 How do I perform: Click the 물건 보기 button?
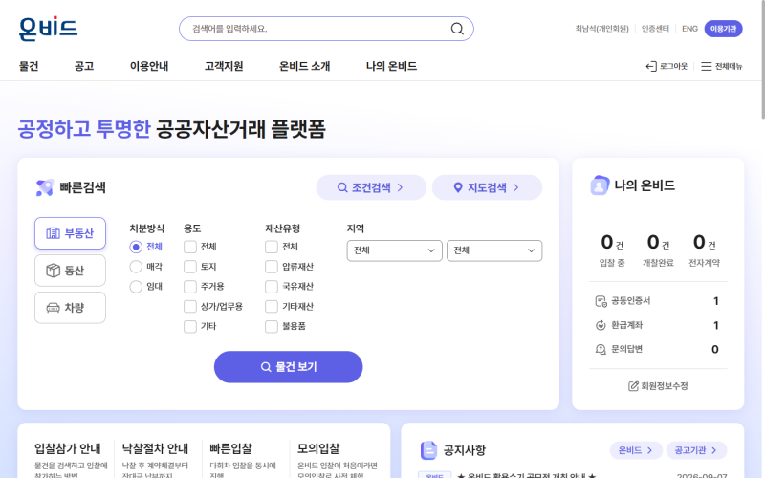tap(289, 367)
